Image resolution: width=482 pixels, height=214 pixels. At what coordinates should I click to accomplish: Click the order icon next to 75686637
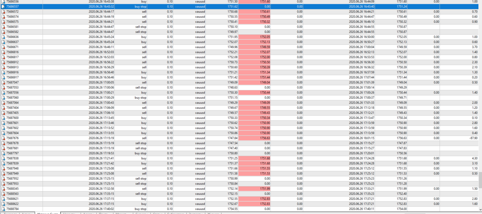3,42
